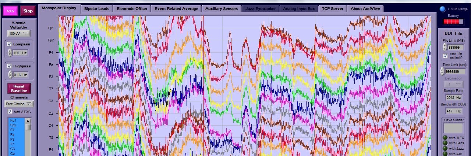Open the Channels Free Choice dropdown
This screenshot has height=156, width=471.
19,104
